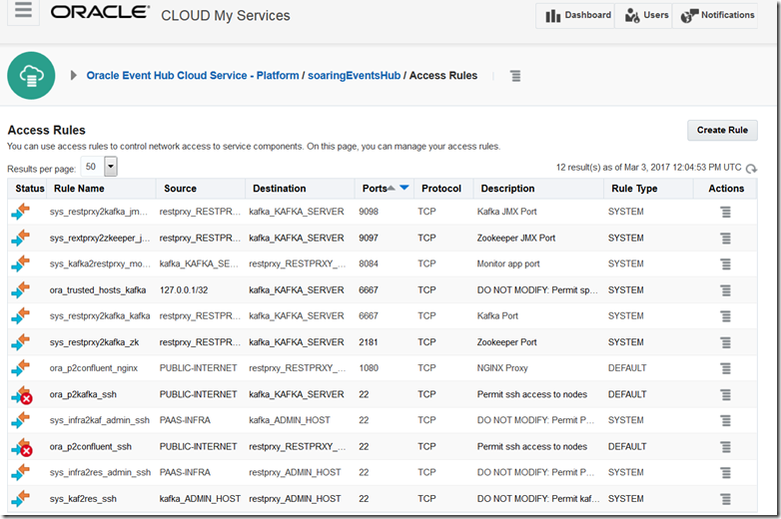Open actions menu for ora_p2confluent_nginx rule

[x=726, y=368]
